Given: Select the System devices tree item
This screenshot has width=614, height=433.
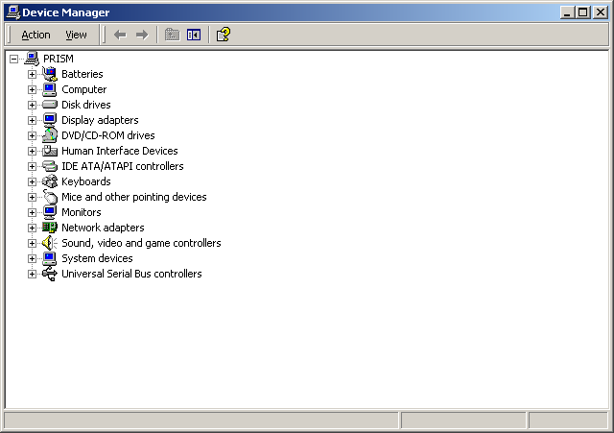Looking at the screenshot, I should pos(97,258).
